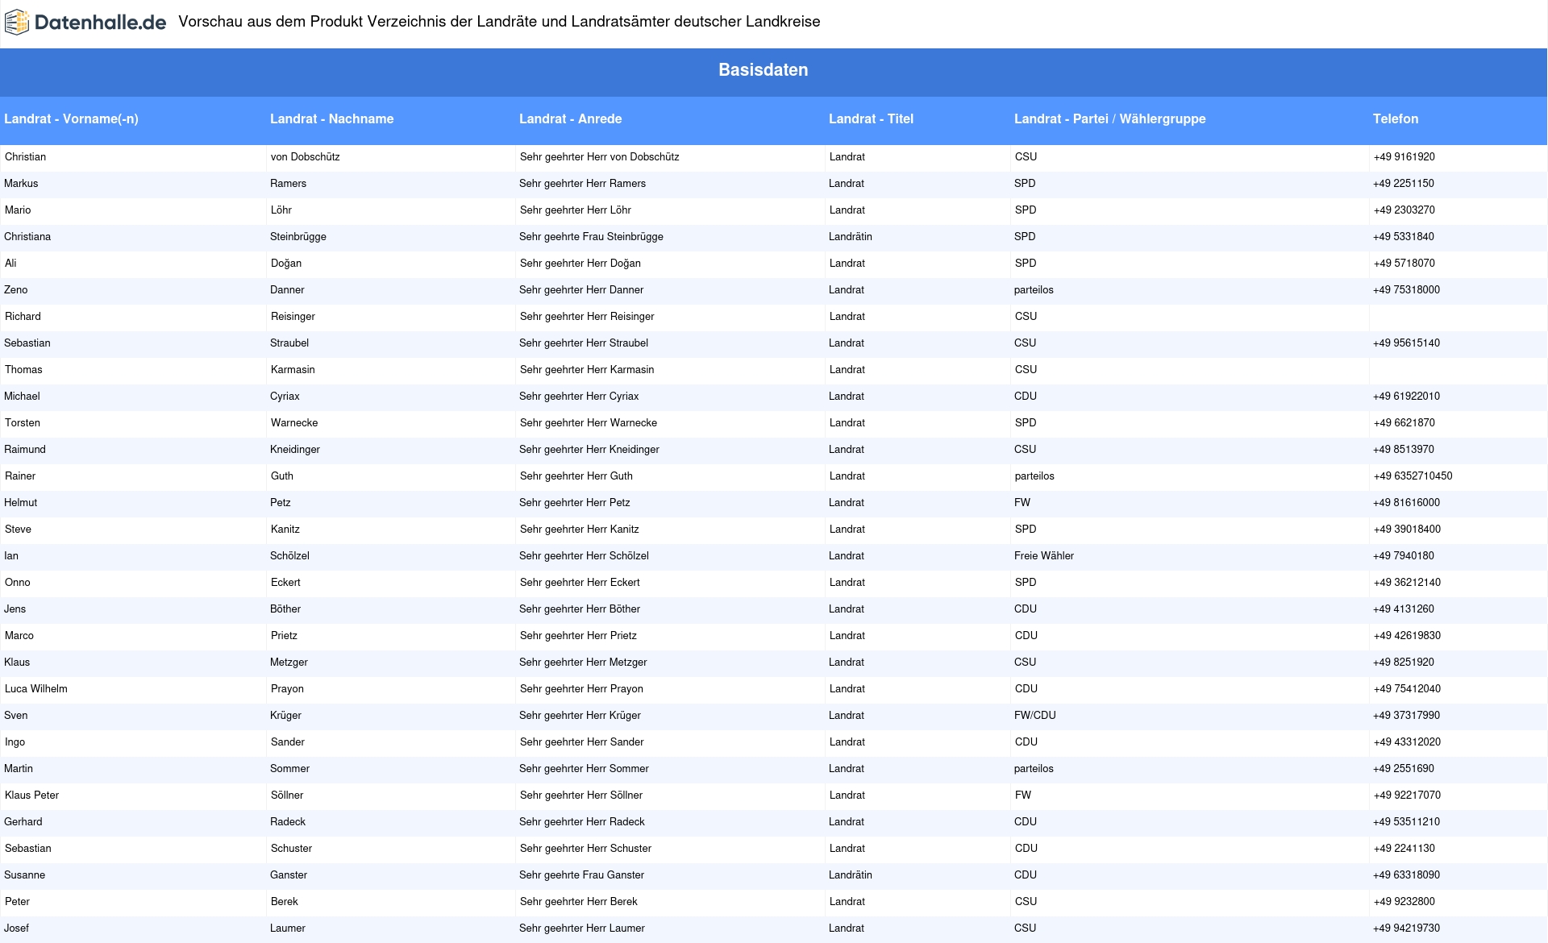
Task: Click phone number +49 75318000
Action: (x=1406, y=290)
